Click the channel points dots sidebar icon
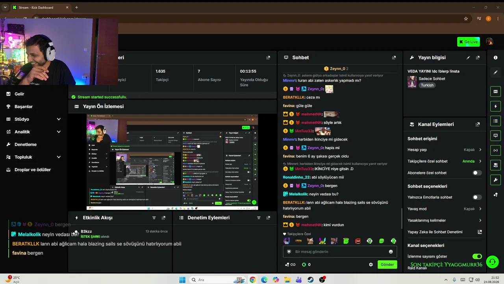 (x=495, y=194)
